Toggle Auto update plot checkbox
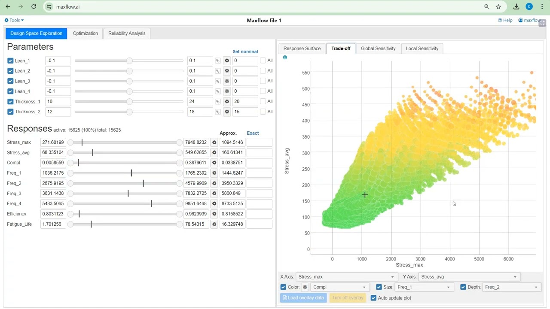 [x=373, y=298]
